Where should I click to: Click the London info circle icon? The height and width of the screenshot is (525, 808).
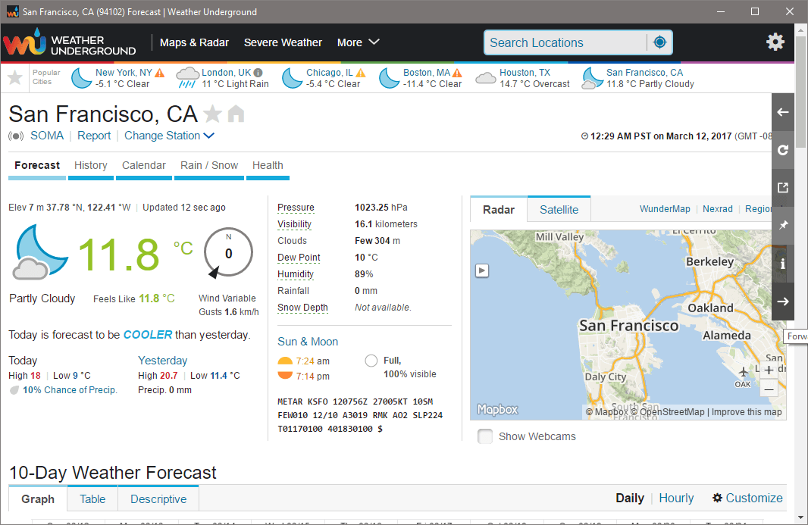[258, 73]
